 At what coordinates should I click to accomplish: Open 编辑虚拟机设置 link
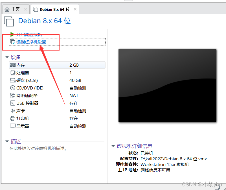point(31,42)
